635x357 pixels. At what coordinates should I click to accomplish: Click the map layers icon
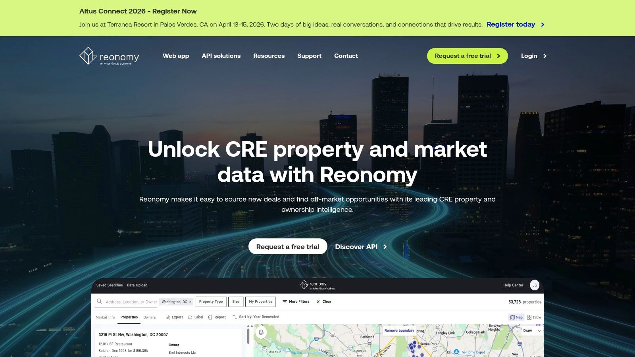pyautogui.click(x=261, y=332)
